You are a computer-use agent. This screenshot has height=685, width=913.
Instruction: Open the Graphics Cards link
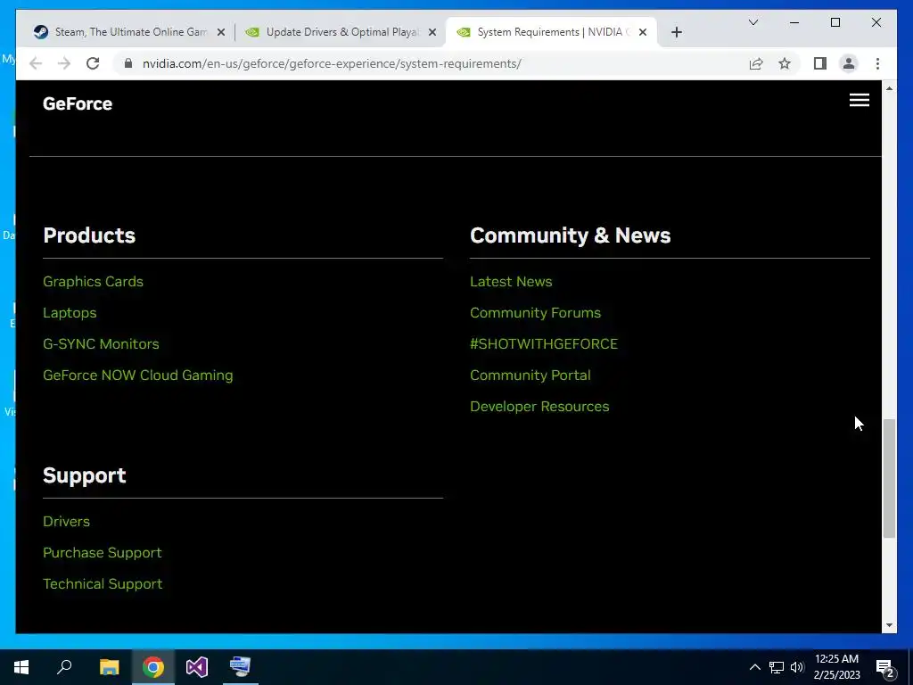(x=93, y=281)
